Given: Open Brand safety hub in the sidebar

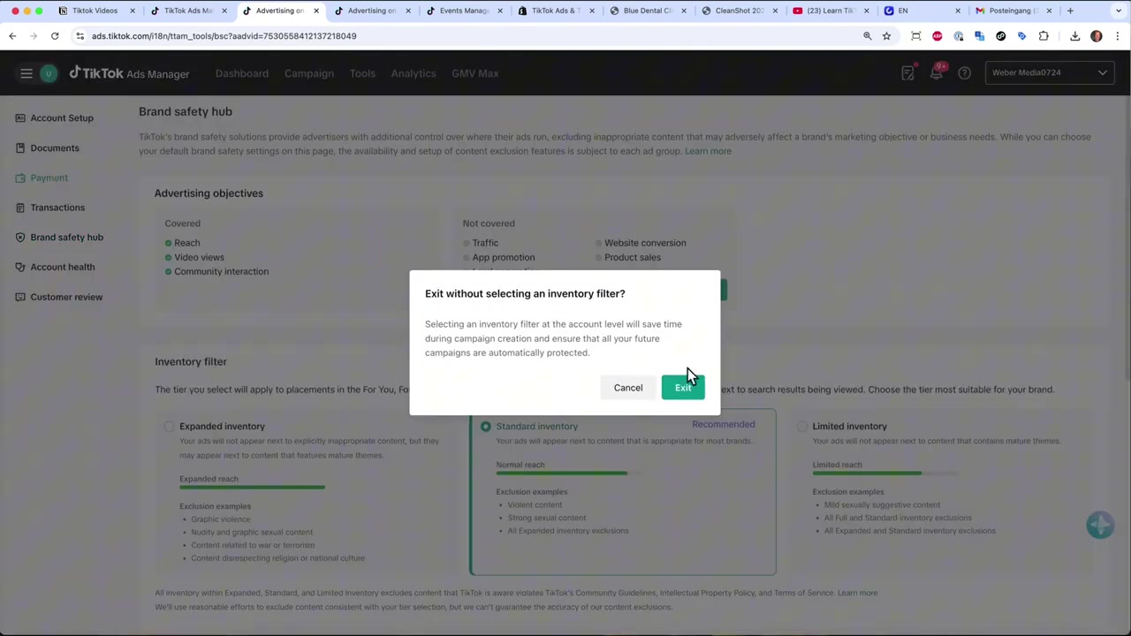Looking at the screenshot, I should [x=67, y=237].
